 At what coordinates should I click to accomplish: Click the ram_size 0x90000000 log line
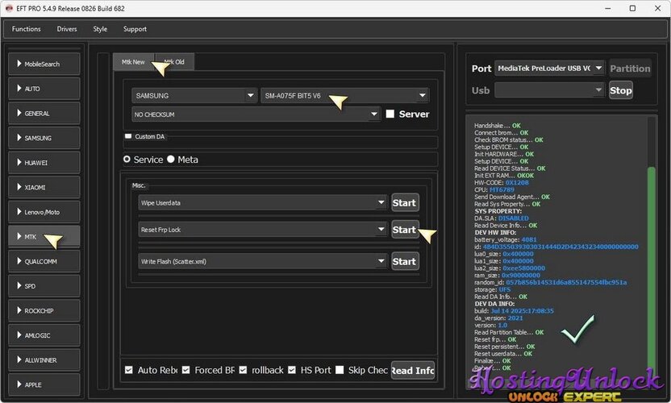pyautogui.click(x=507, y=276)
